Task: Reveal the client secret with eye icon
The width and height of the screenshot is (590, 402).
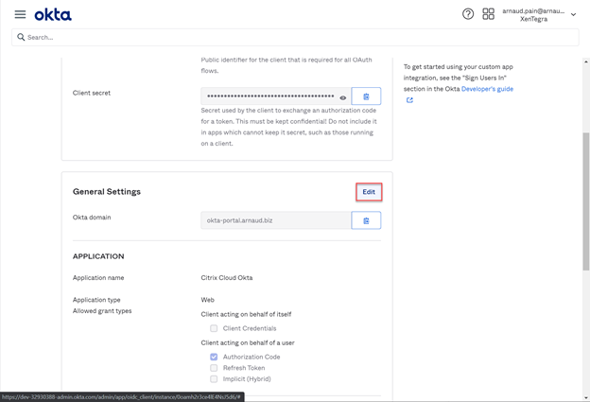Action: click(343, 97)
